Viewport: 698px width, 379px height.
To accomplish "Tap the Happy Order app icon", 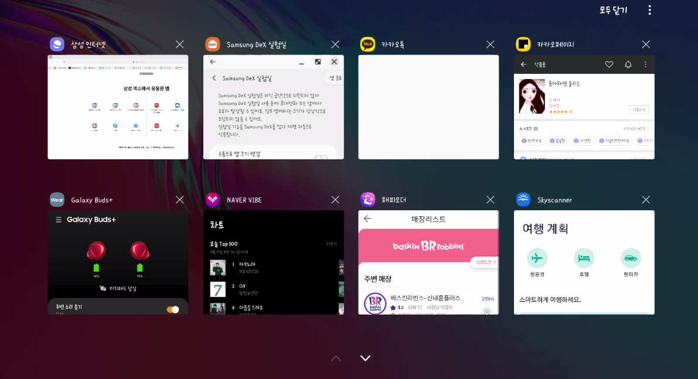I will point(367,200).
